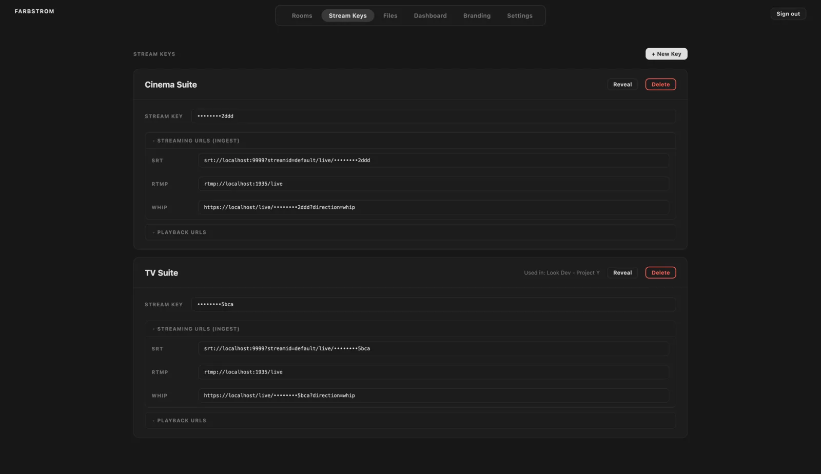Viewport: 821px width, 474px height.
Task: Collapse TV Suite Streaming URLs (Ingest) section
Action: coord(411,329)
